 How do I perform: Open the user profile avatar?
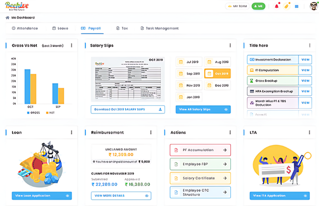[313, 6]
